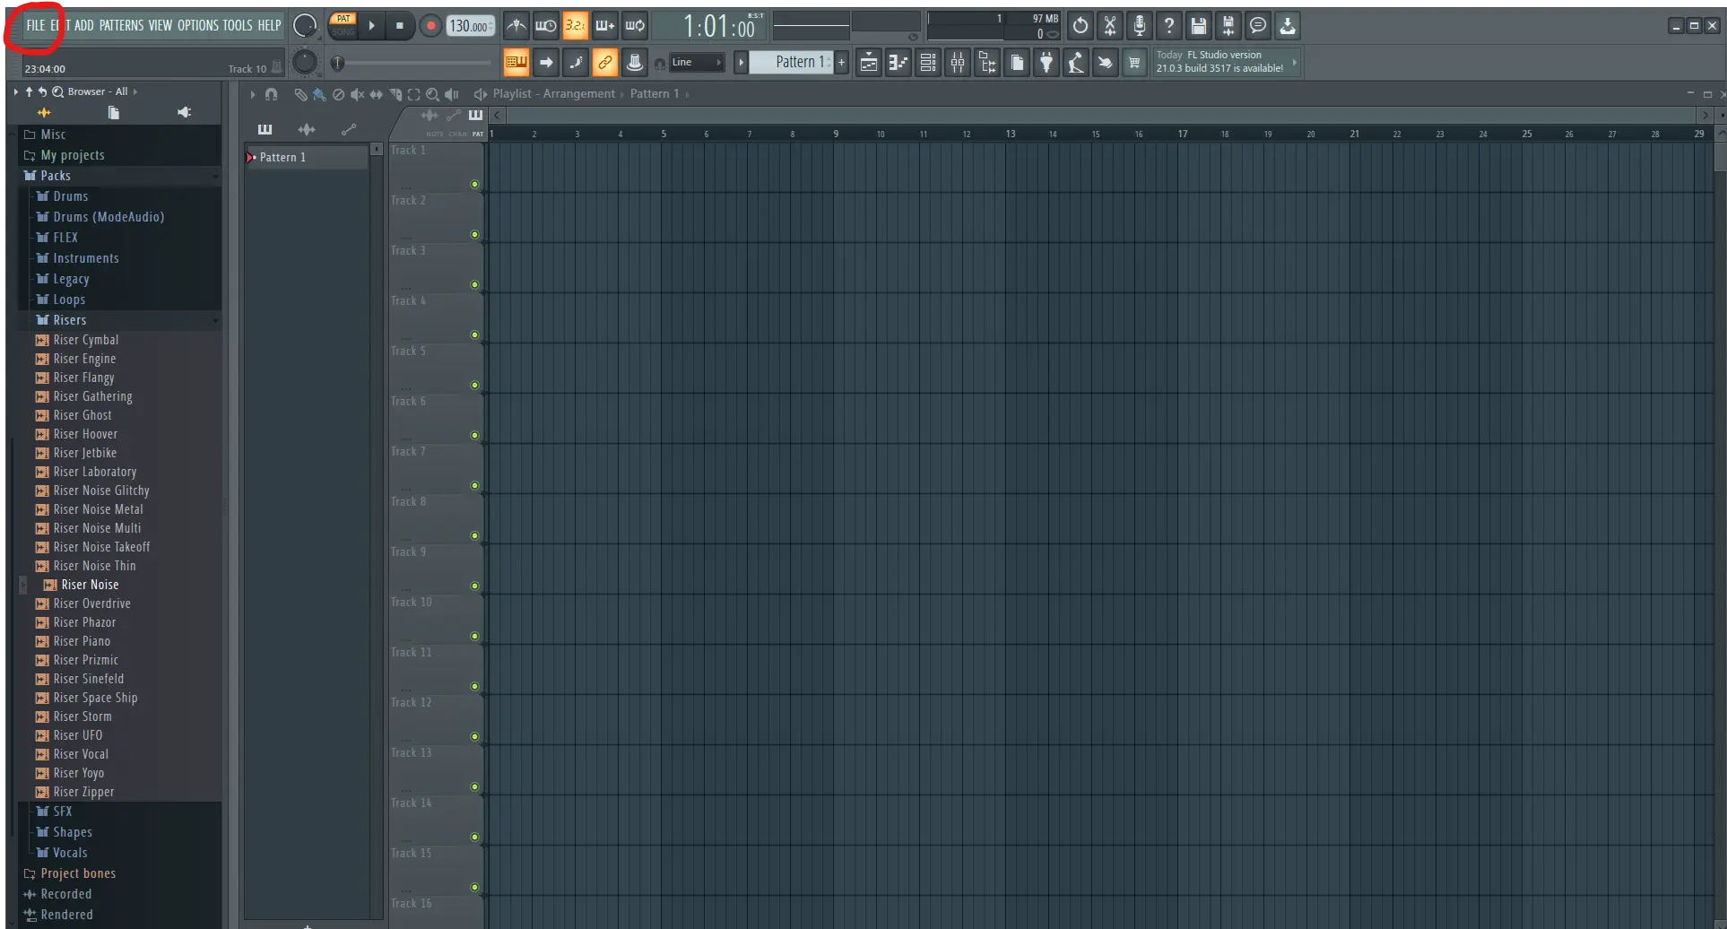
Task: Expand the Loops pack folder
Action: tap(69, 300)
